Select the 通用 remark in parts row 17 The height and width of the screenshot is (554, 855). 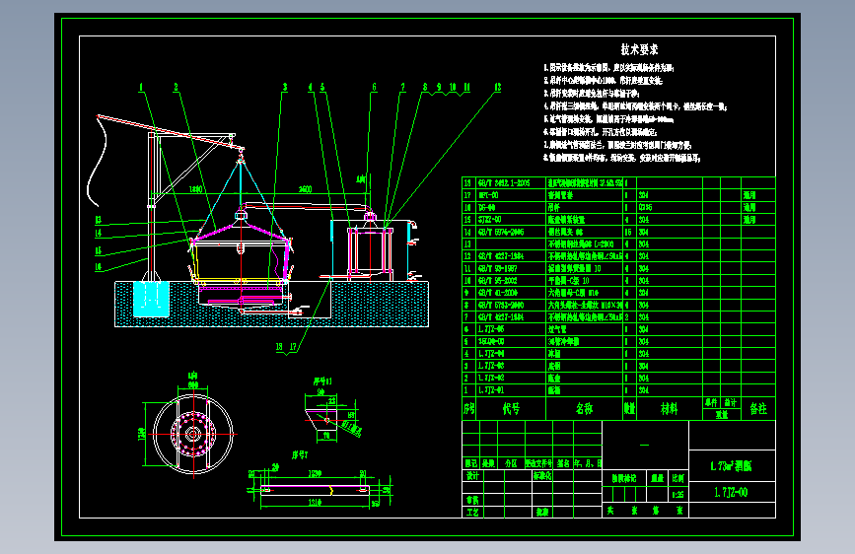[x=749, y=194]
